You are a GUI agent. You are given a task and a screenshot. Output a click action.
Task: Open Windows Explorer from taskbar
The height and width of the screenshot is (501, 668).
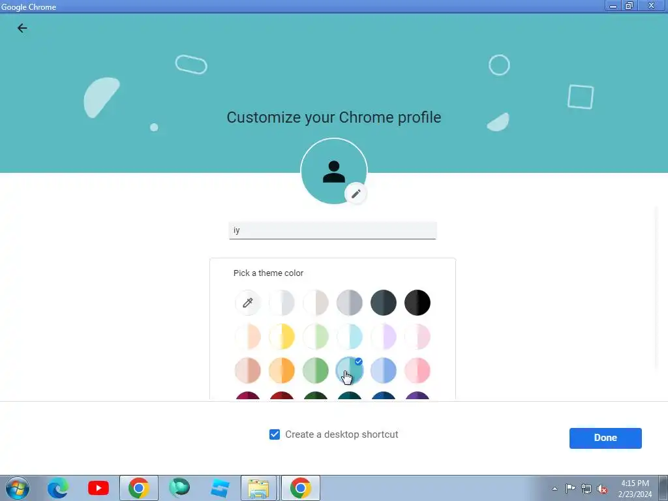point(259,488)
